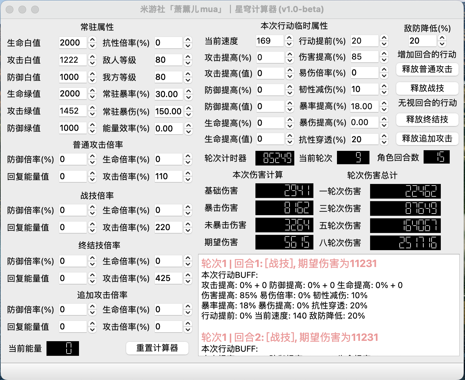Click the 常驻暴伤(%) input field

click(168, 112)
